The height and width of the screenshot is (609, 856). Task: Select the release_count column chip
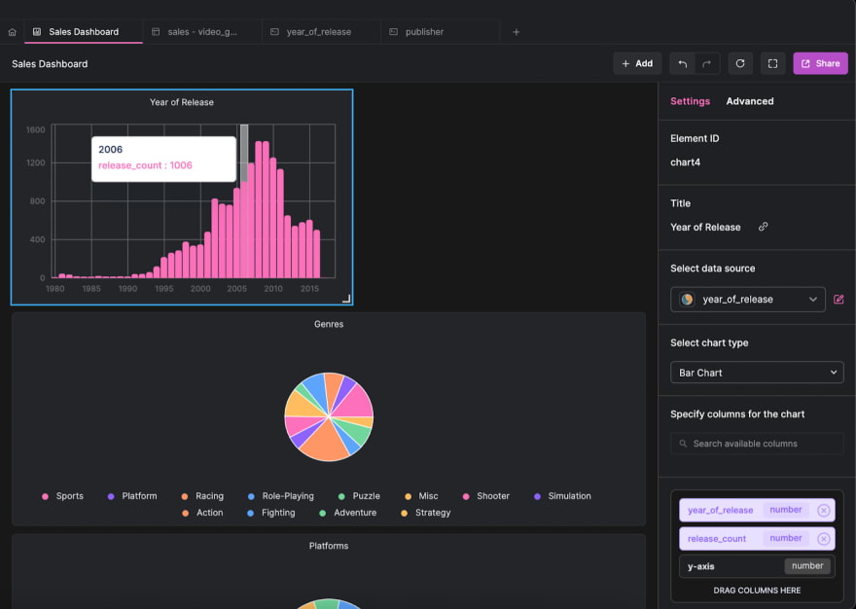point(757,539)
